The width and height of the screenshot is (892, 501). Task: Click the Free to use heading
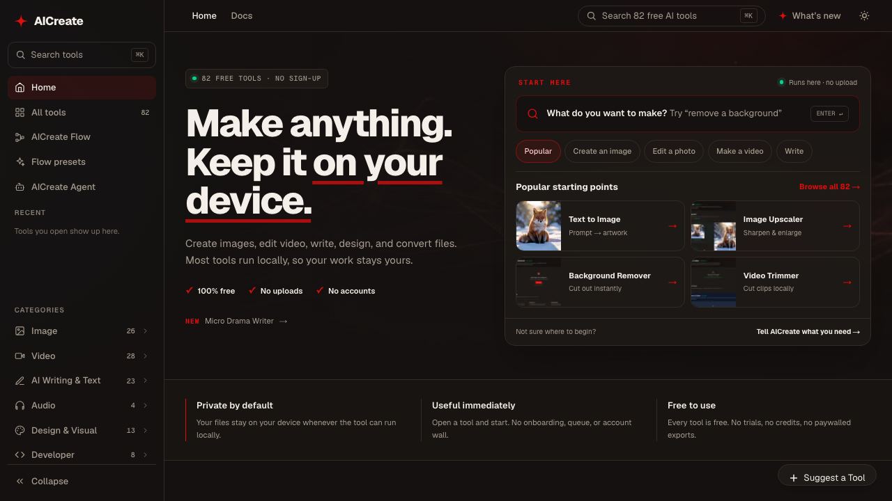[691, 406]
